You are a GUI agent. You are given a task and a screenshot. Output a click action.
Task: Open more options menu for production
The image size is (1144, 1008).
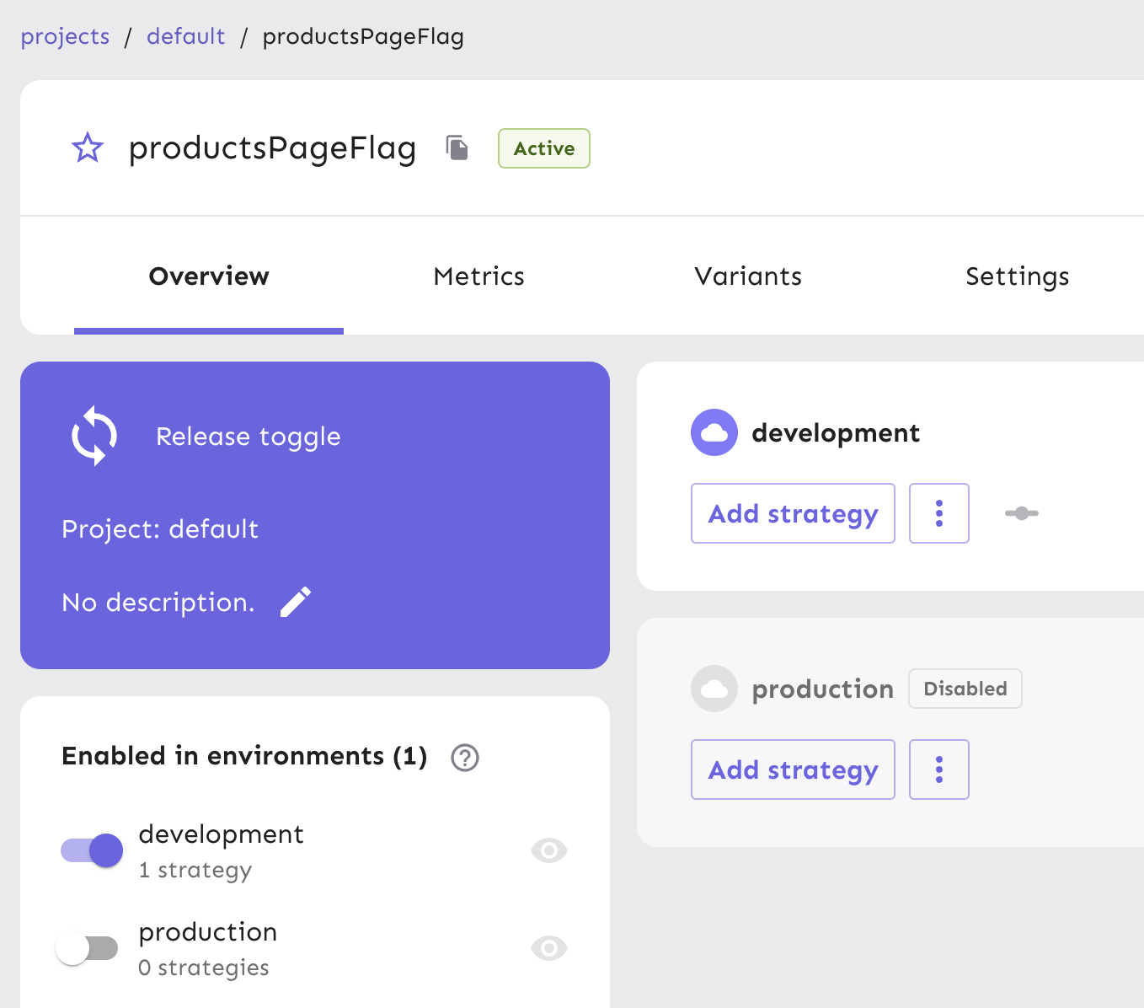click(x=939, y=769)
